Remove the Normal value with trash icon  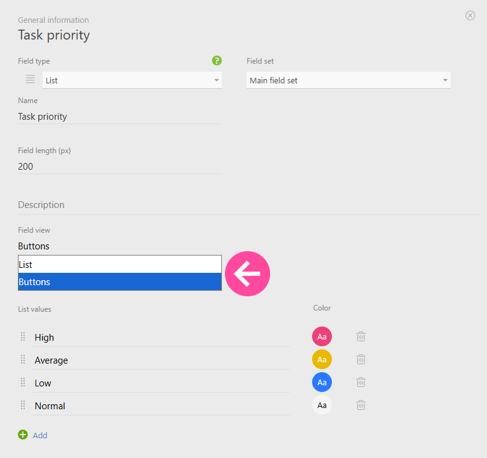pyautogui.click(x=361, y=405)
